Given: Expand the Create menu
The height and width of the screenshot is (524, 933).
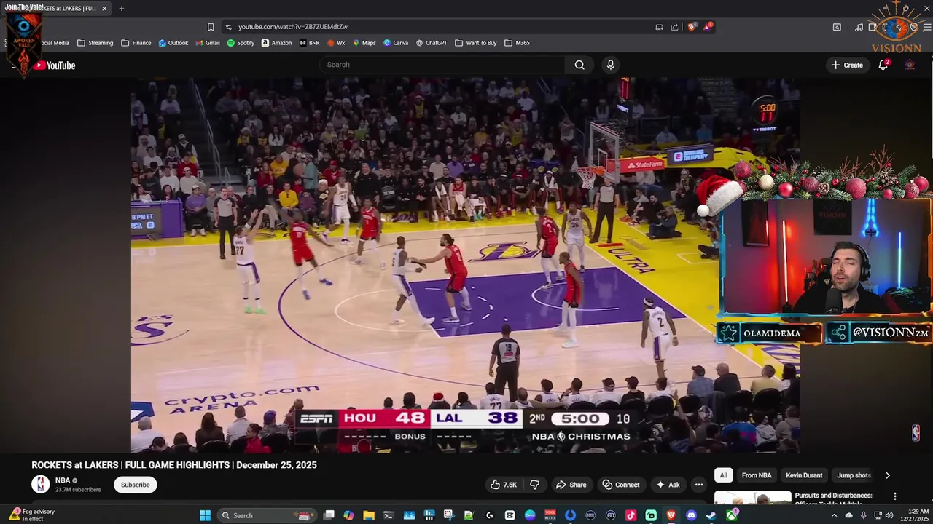Looking at the screenshot, I should click(x=847, y=65).
